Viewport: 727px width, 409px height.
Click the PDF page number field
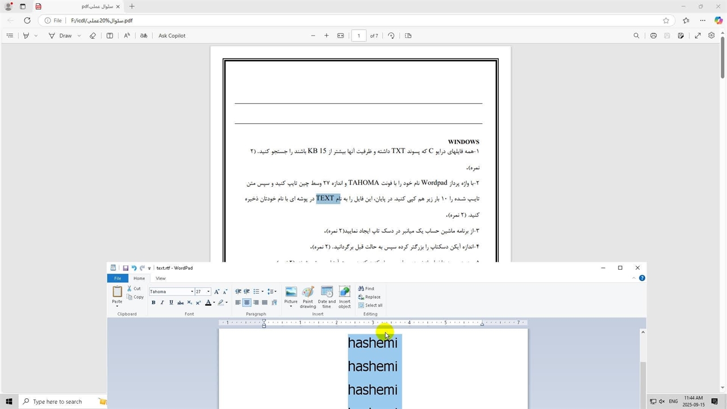358,36
